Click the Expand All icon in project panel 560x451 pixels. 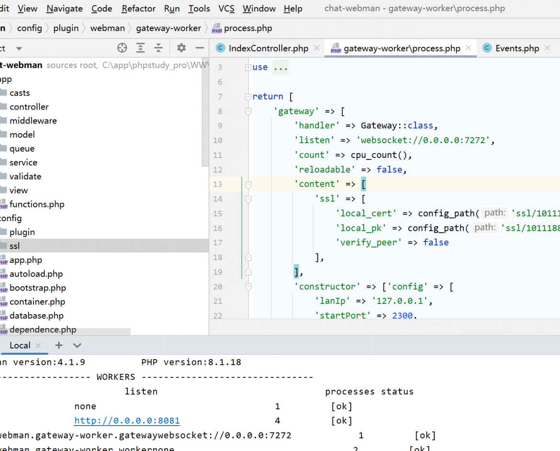point(140,48)
